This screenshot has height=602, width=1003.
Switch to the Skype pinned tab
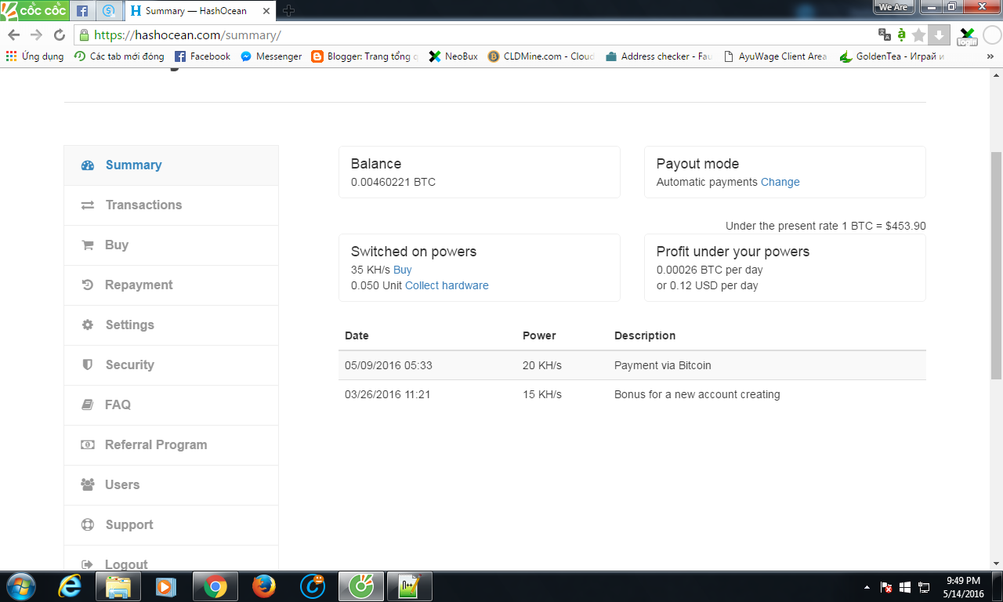point(108,11)
